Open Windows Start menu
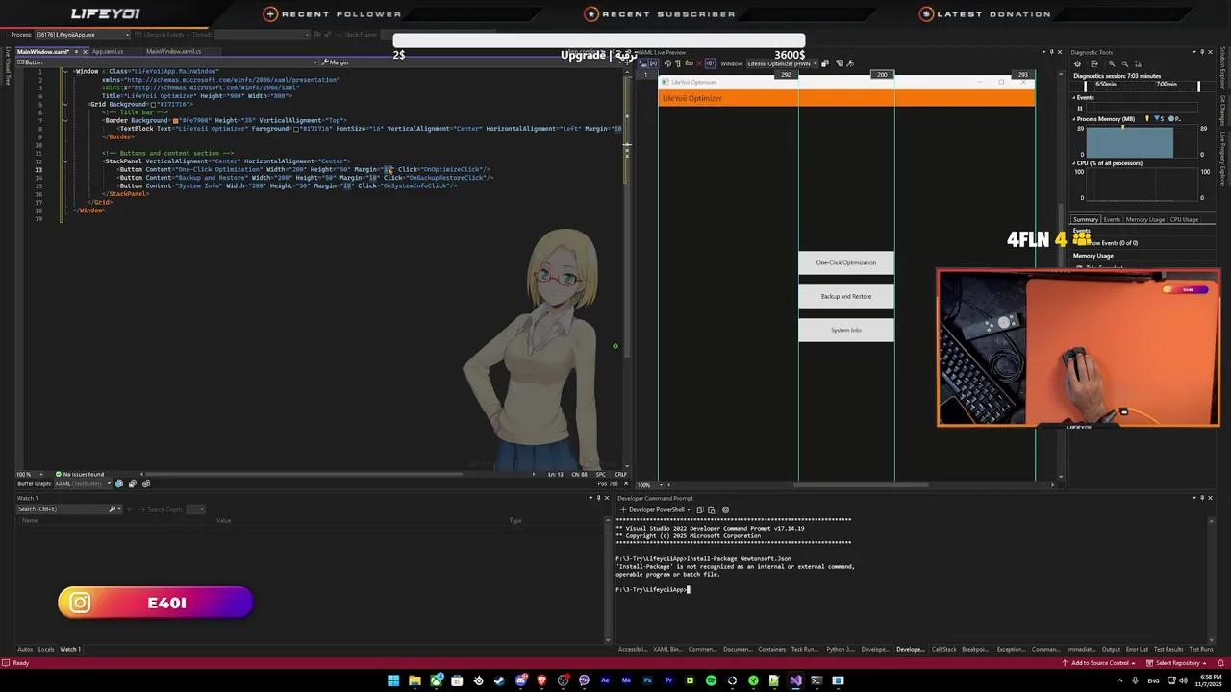Screen dimensions: 1231x692 (393, 680)
